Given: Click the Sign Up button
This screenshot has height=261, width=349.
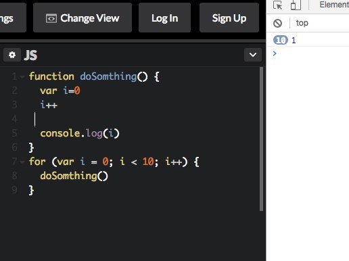Looking at the screenshot, I should 229,18.
